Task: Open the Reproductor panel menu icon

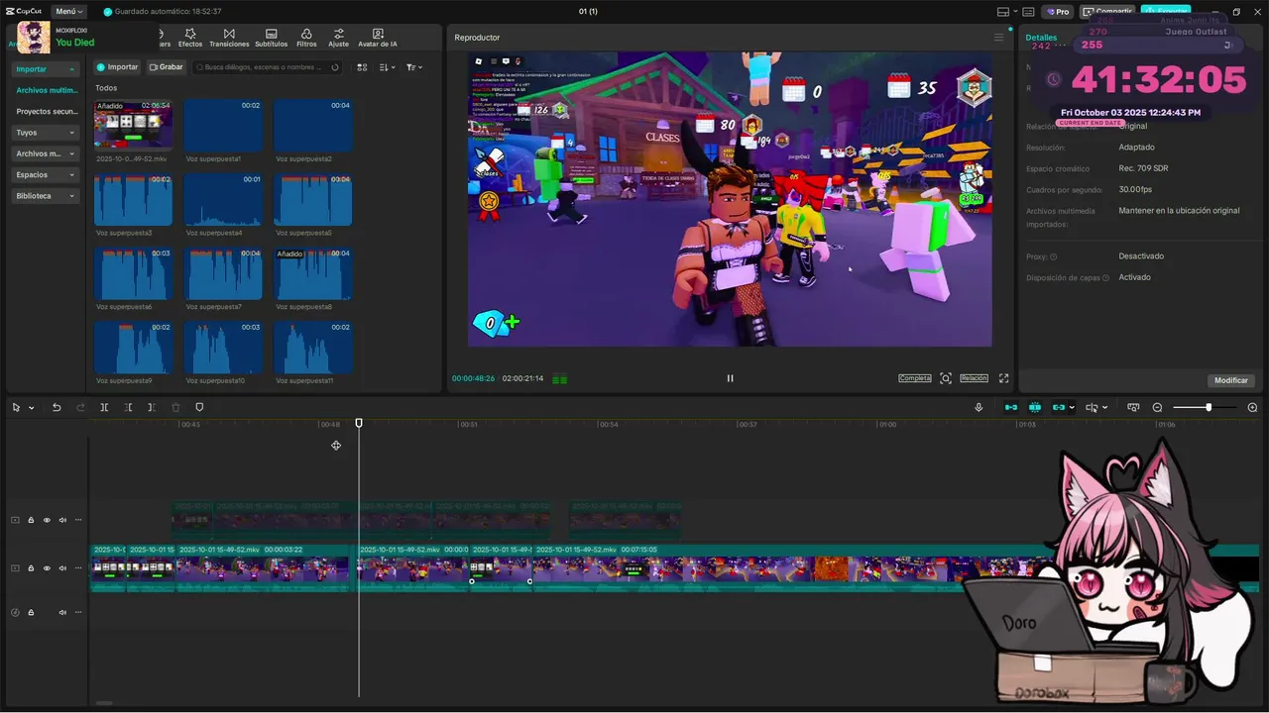Action: coord(998,38)
